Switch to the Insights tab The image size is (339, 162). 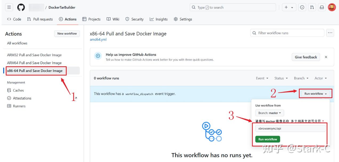[x=159, y=19]
